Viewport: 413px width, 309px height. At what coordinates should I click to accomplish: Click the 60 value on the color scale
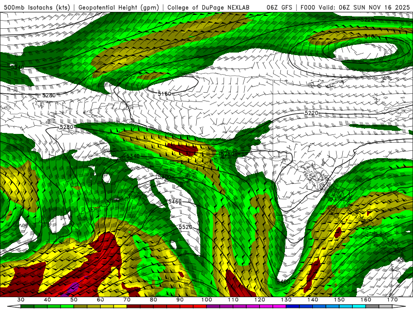[x=100, y=300]
